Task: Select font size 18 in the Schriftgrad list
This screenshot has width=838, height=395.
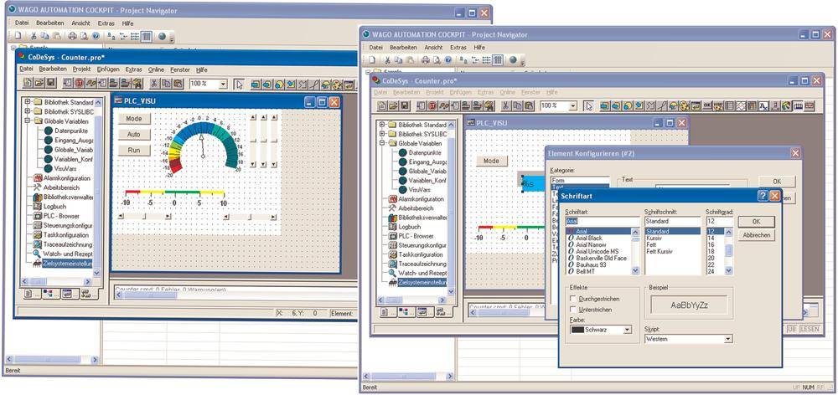Action: coord(711,251)
